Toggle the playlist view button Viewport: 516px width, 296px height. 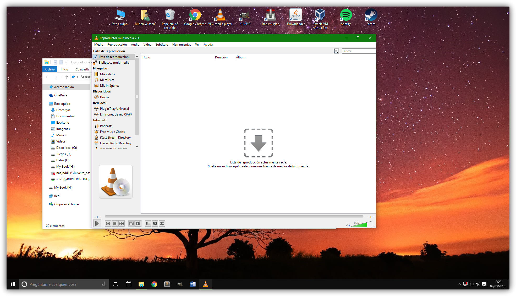click(x=148, y=223)
